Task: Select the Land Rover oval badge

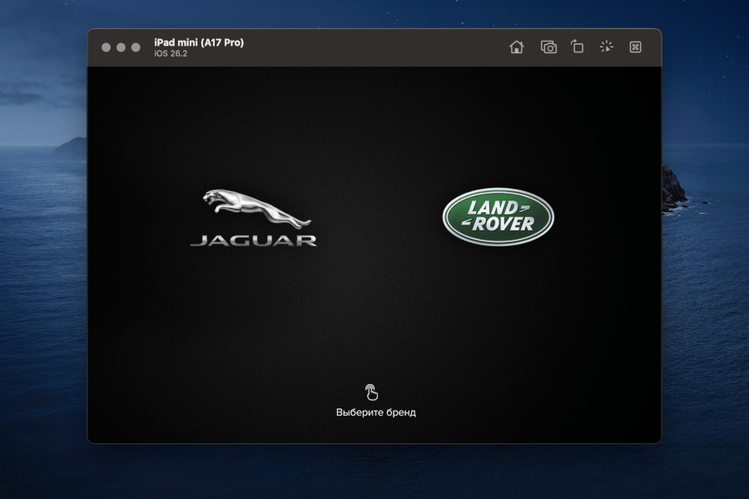Action: [x=495, y=215]
